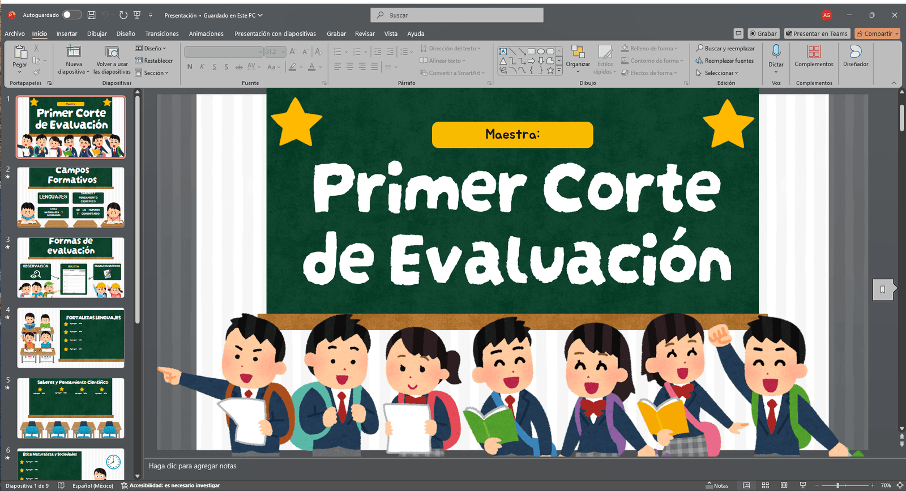Fit slide to current window icon
Screen dimensions: 906x491
click(x=900, y=485)
